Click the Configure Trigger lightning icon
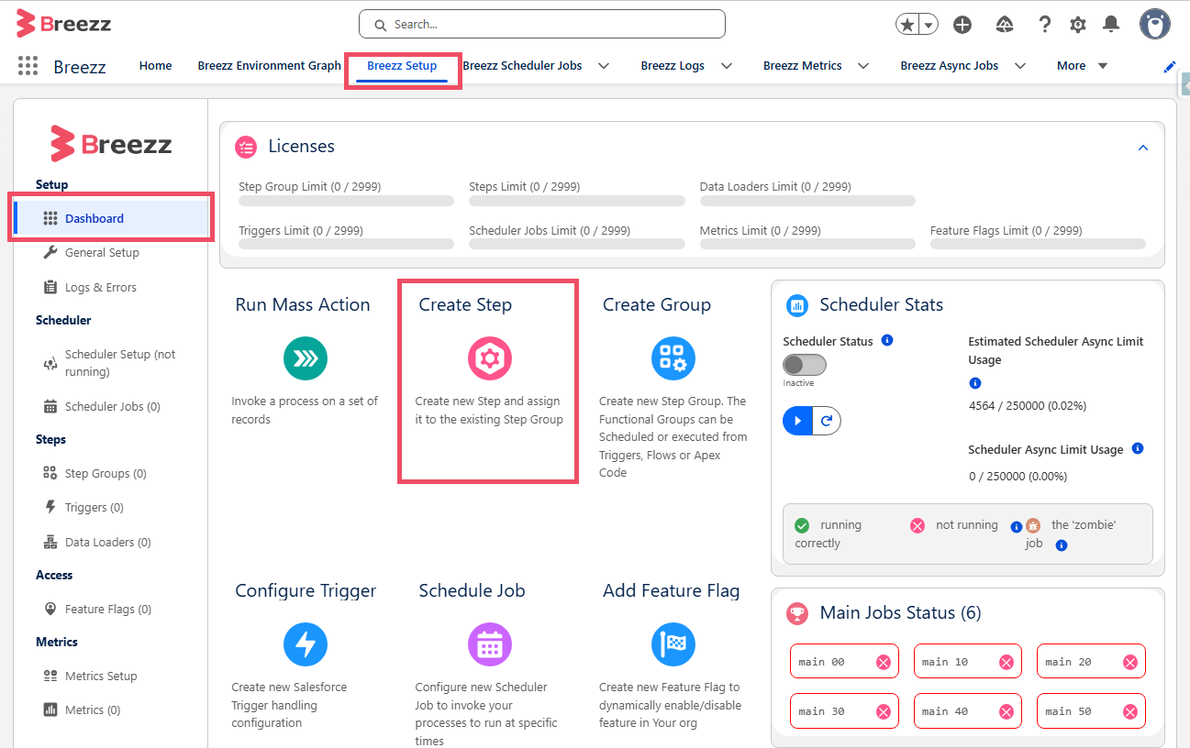 (x=306, y=643)
